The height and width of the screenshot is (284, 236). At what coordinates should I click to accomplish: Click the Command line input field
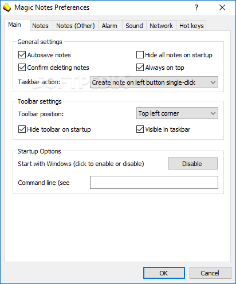tap(154, 182)
